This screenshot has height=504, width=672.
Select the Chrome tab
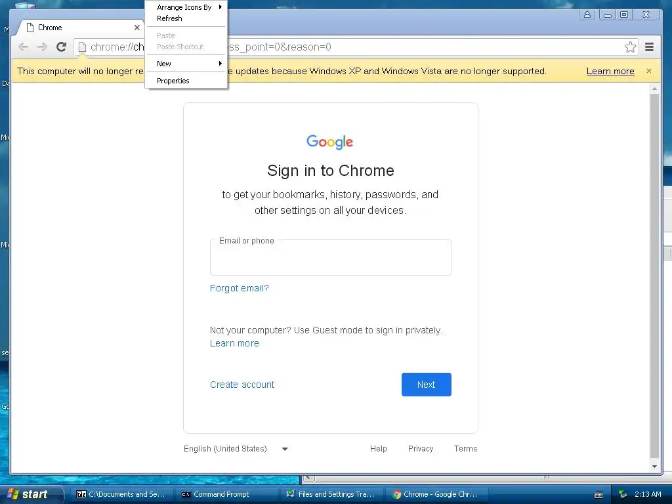tap(81, 28)
